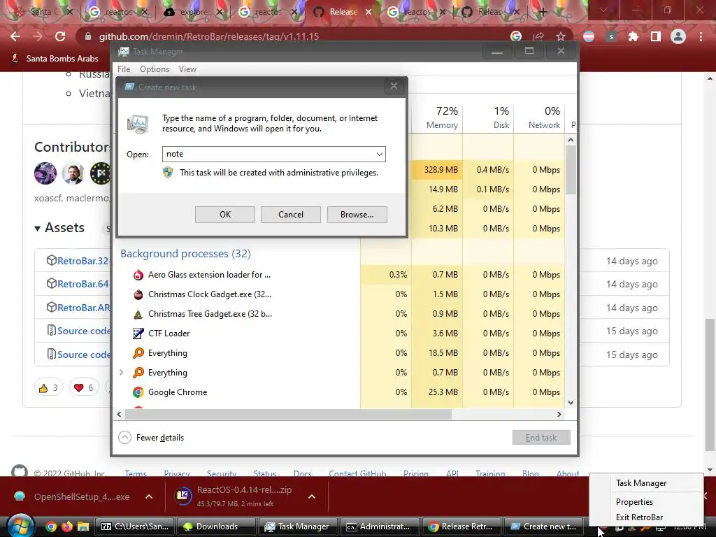This screenshot has height=537, width=716.
Task: Select Christmas Tree Gadget.exe process
Action: pos(210,314)
